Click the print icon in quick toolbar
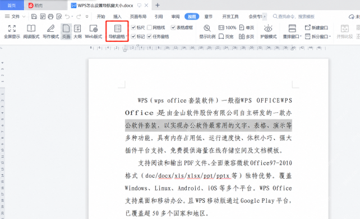 pyautogui.click(x=50, y=16)
